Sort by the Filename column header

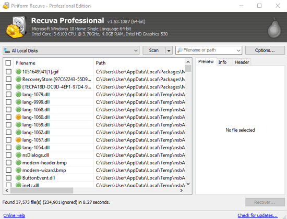(x=53, y=63)
